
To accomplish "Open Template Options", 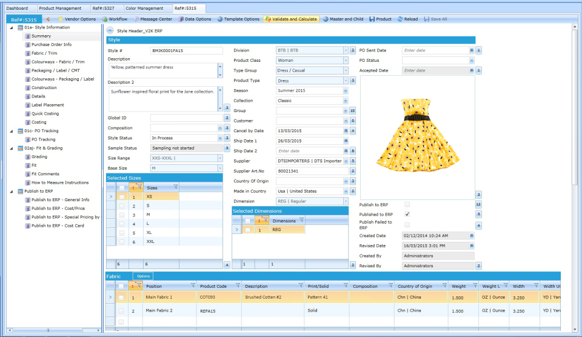I will [238, 19].
